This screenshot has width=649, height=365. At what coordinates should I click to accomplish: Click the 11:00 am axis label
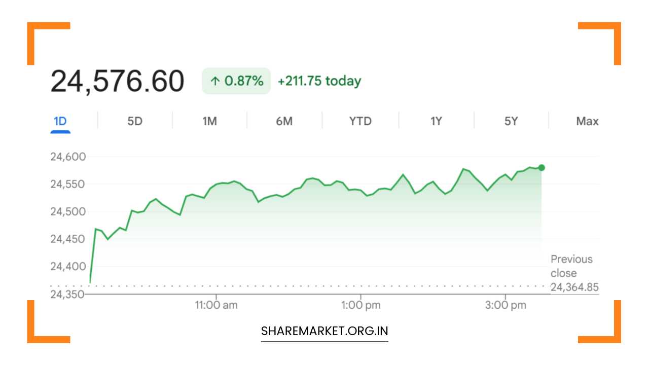[217, 305]
